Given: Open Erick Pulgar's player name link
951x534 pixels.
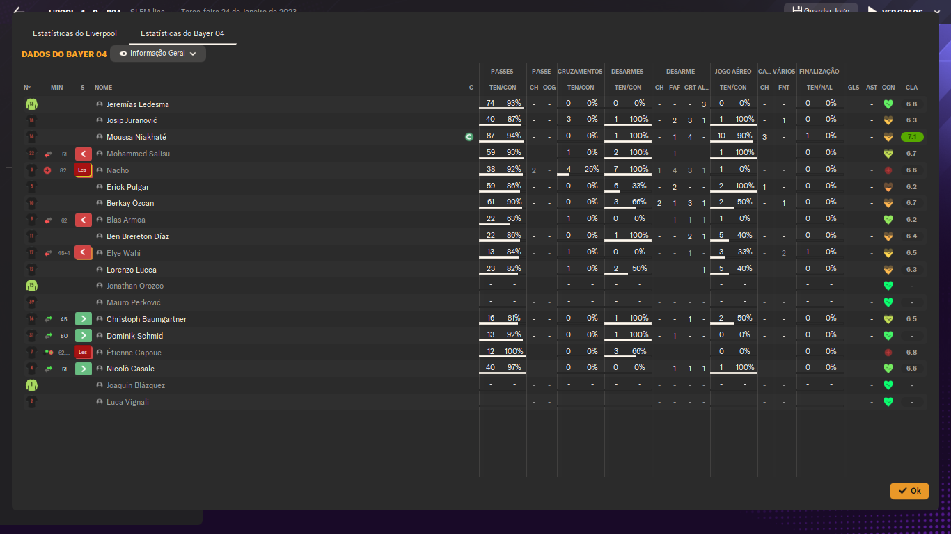Looking at the screenshot, I should 127,187.
